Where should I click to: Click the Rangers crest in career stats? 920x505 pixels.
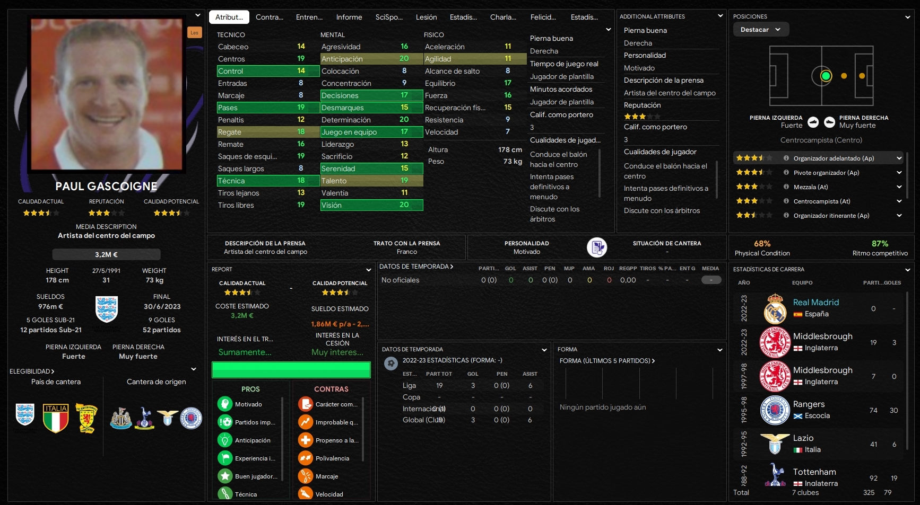tap(775, 411)
